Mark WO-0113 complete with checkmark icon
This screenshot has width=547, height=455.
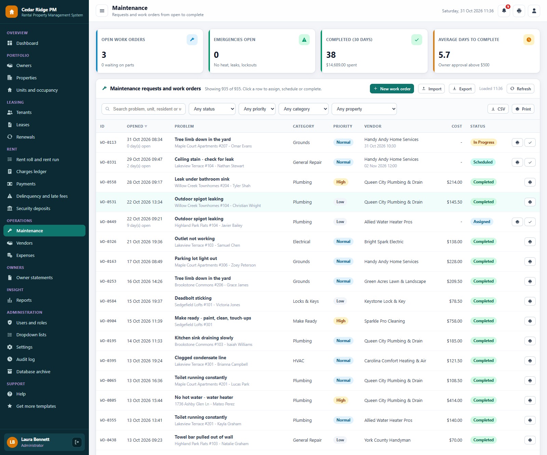pyautogui.click(x=530, y=143)
